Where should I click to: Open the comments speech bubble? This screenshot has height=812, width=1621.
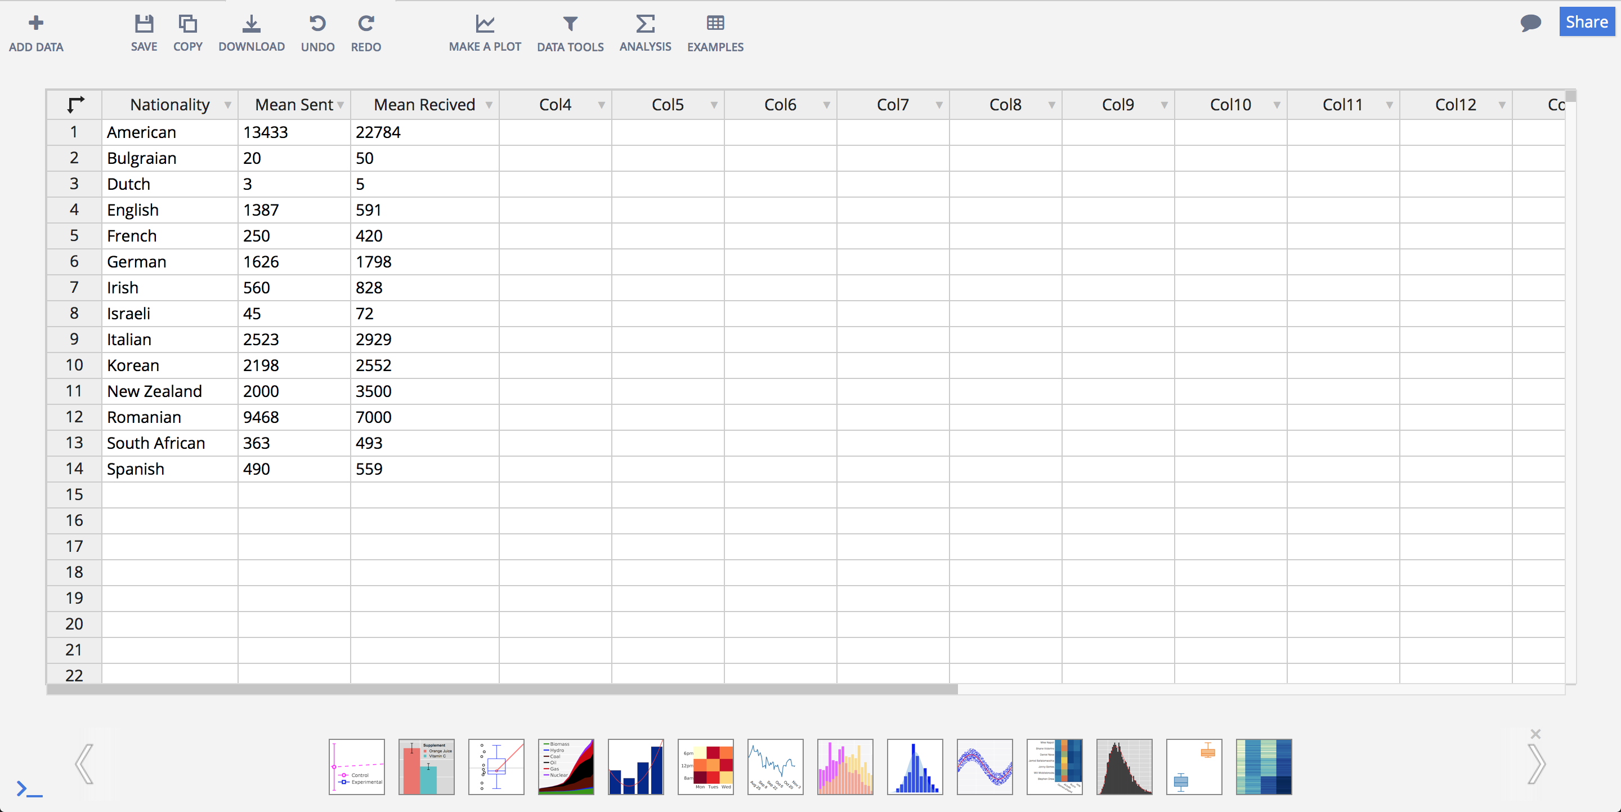coord(1530,23)
